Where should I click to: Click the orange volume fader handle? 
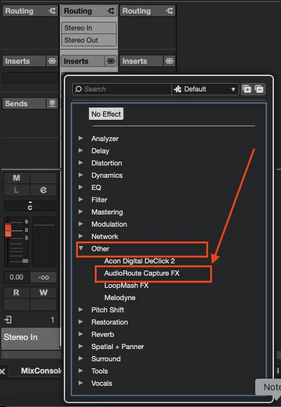tap(8, 231)
